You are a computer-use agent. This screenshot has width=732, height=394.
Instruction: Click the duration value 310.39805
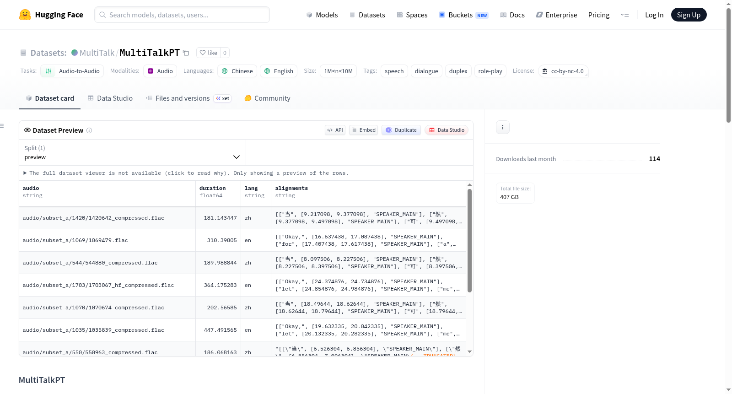(222, 240)
